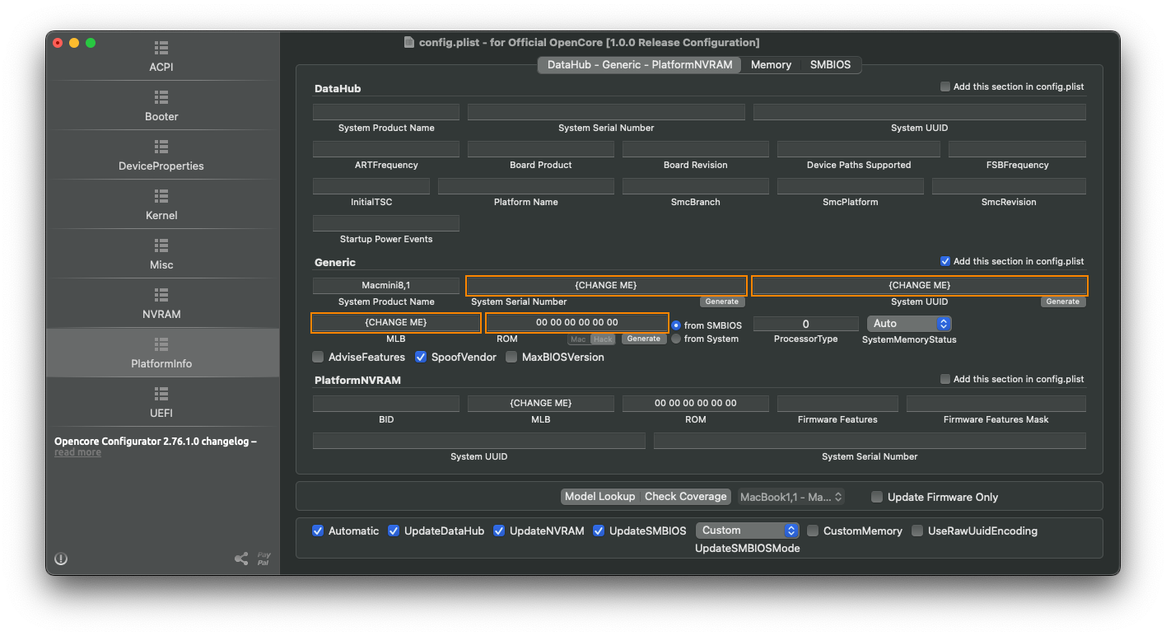
Task: Click the DataHub System Product Name field
Action: [386, 112]
